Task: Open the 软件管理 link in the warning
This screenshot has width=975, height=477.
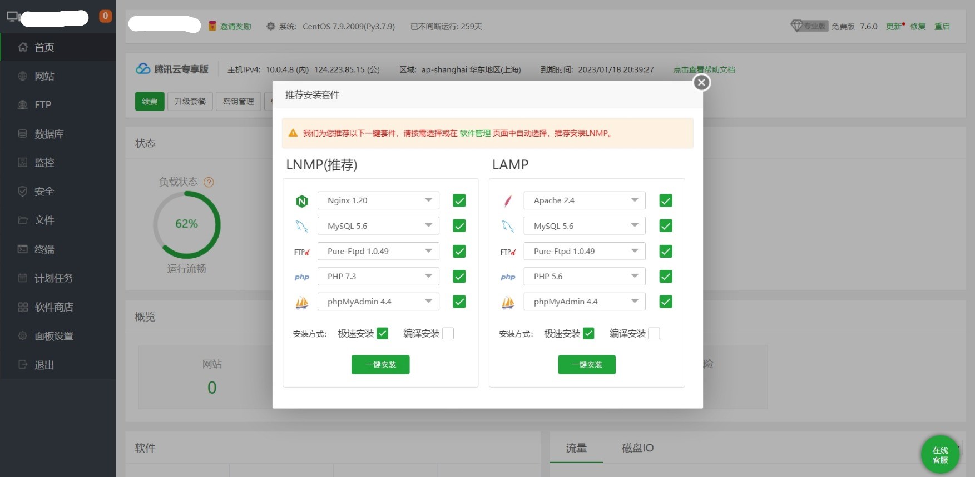Action: click(474, 133)
